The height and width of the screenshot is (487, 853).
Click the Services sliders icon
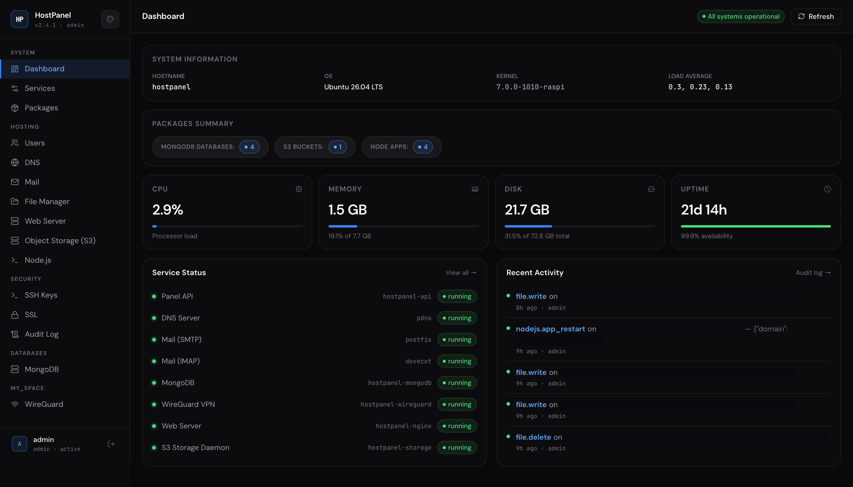pos(15,88)
